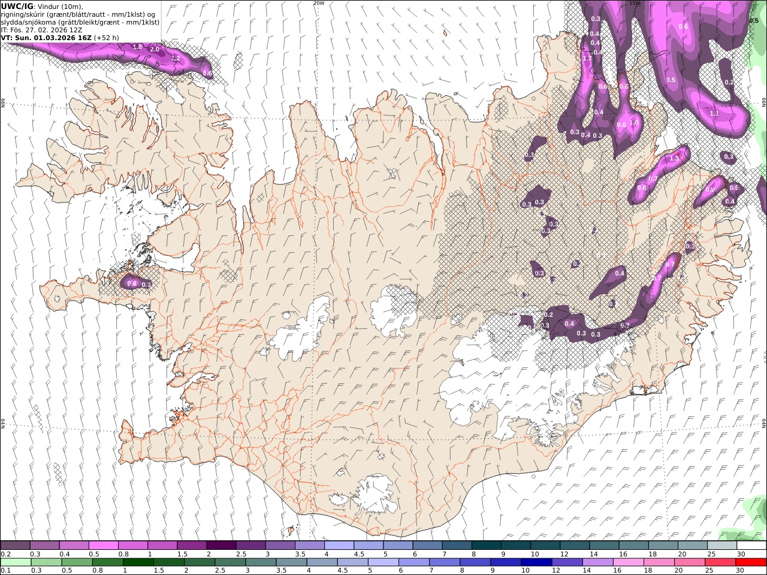Click the 1.0 snowfall value on the map
The width and height of the screenshot is (767, 575).
635,122
